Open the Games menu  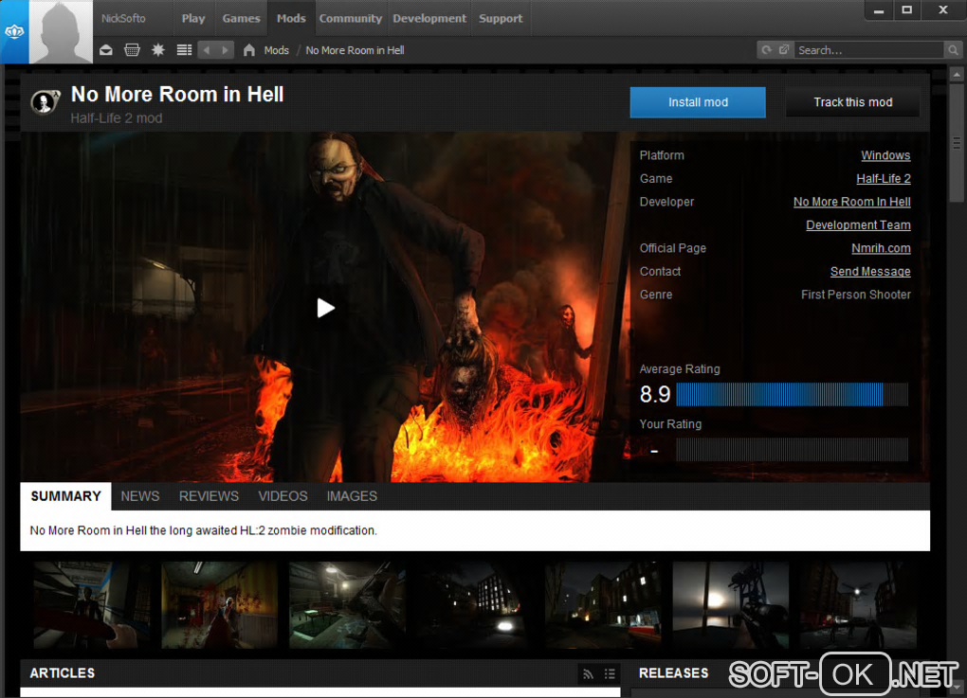pyautogui.click(x=241, y=19)
